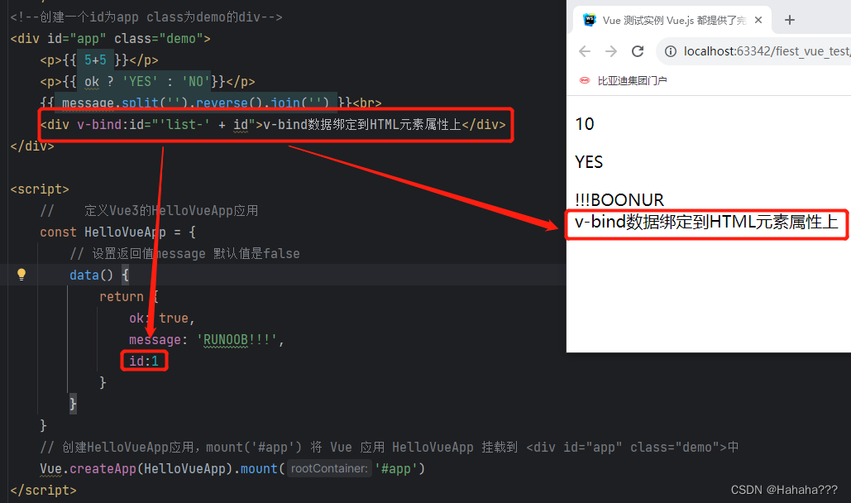The image size is (851, 503).
Task: Click the ok ternary expression line
Action: [147, 81]
